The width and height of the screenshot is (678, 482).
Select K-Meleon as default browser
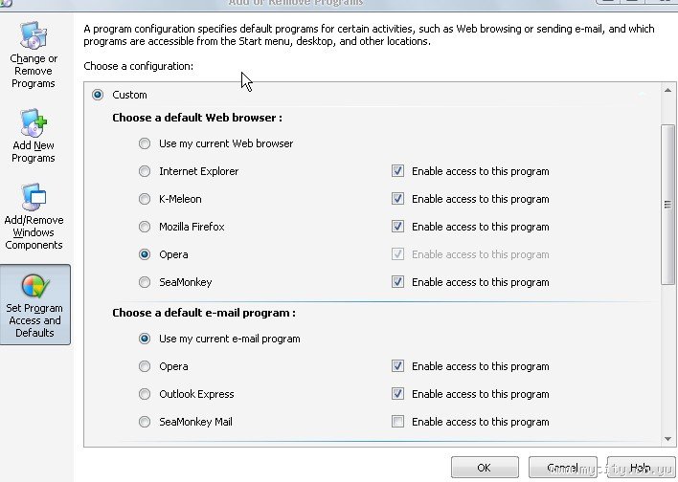click(145, 199)
